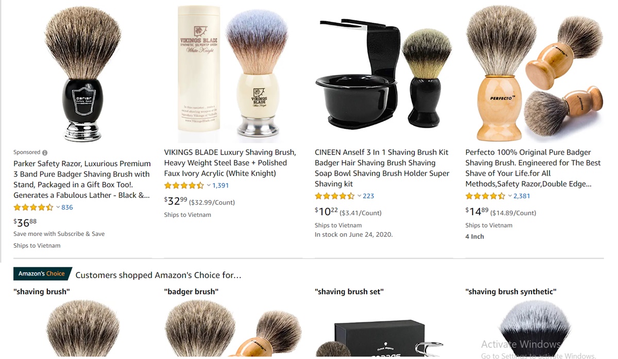Screen dimensions: 618x359
Task: Click the Amazon's Choice badge
Action: tap(42, 273)
